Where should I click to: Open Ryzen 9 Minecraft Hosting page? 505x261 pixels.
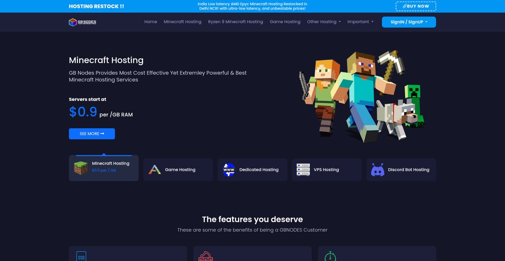[236, 22]
